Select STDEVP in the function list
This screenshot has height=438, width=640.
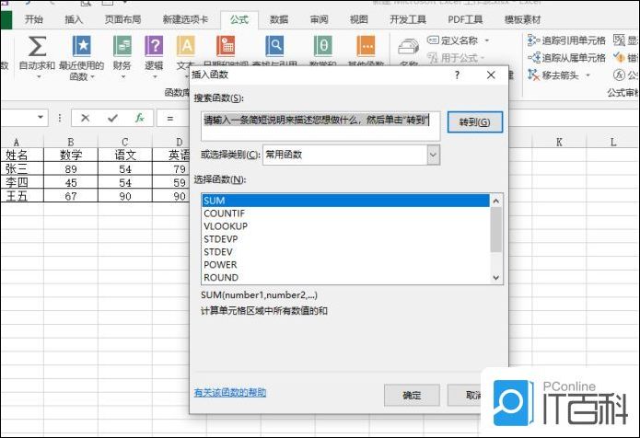pos(345,239)
